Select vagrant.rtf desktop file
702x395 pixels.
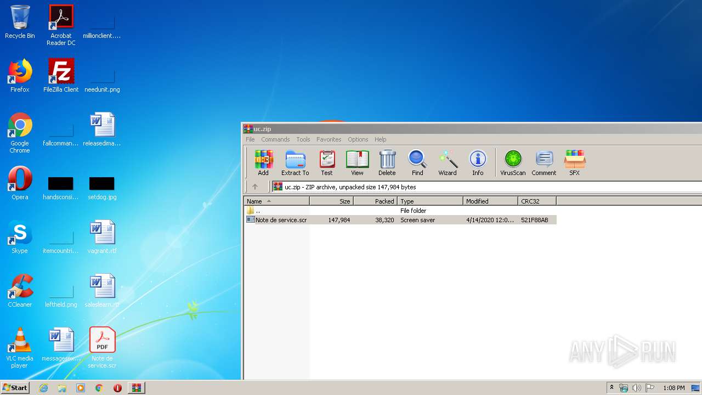[x=102, y=237]
